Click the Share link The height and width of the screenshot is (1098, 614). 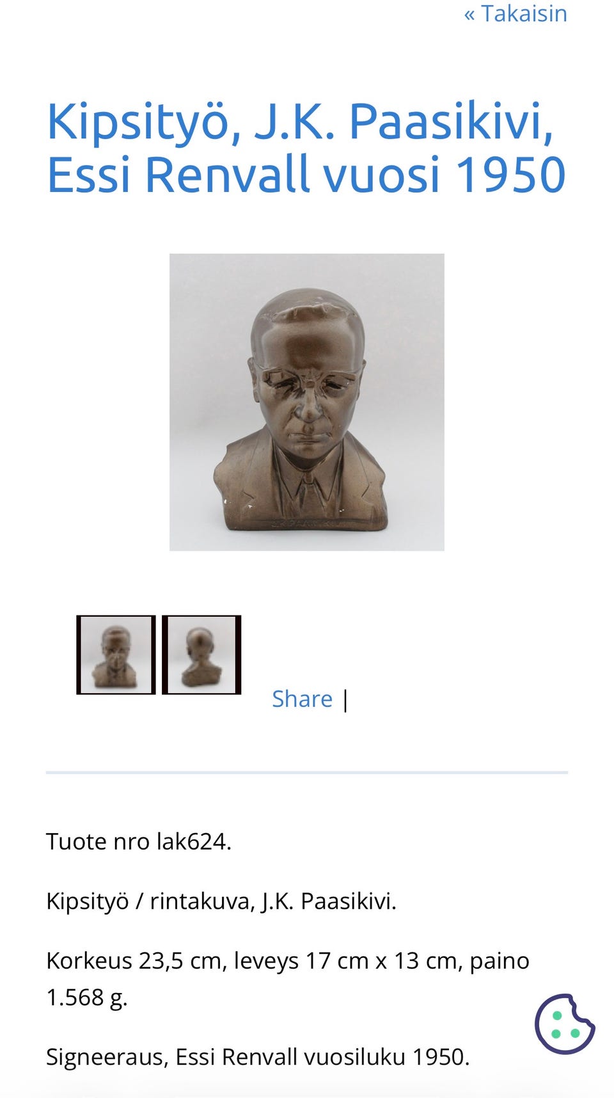click(x=302, y=699)
